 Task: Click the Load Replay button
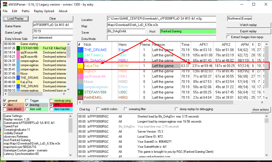pos(16,19)
